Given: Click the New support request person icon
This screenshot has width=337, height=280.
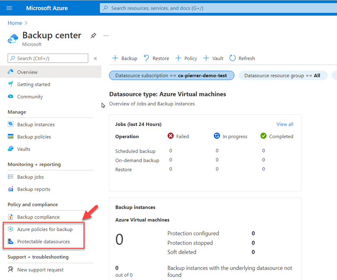Looking at the screenshot, I should click(10, 269).
